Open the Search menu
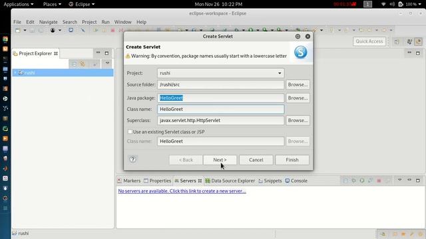 [70, 22]
